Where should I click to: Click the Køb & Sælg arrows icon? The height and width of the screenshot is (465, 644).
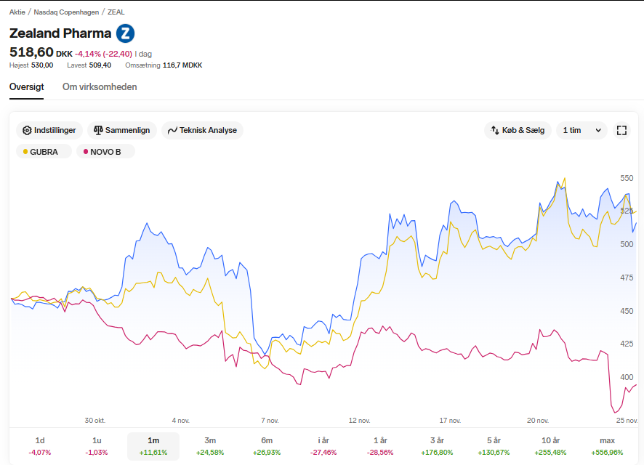(495, 131)
